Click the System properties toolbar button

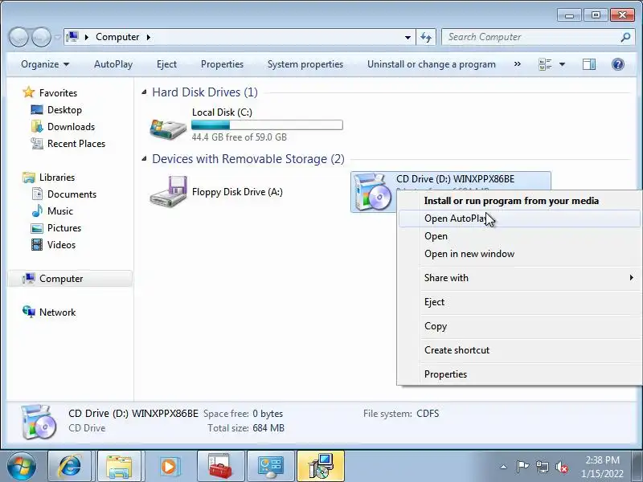(x=305, y=64)
